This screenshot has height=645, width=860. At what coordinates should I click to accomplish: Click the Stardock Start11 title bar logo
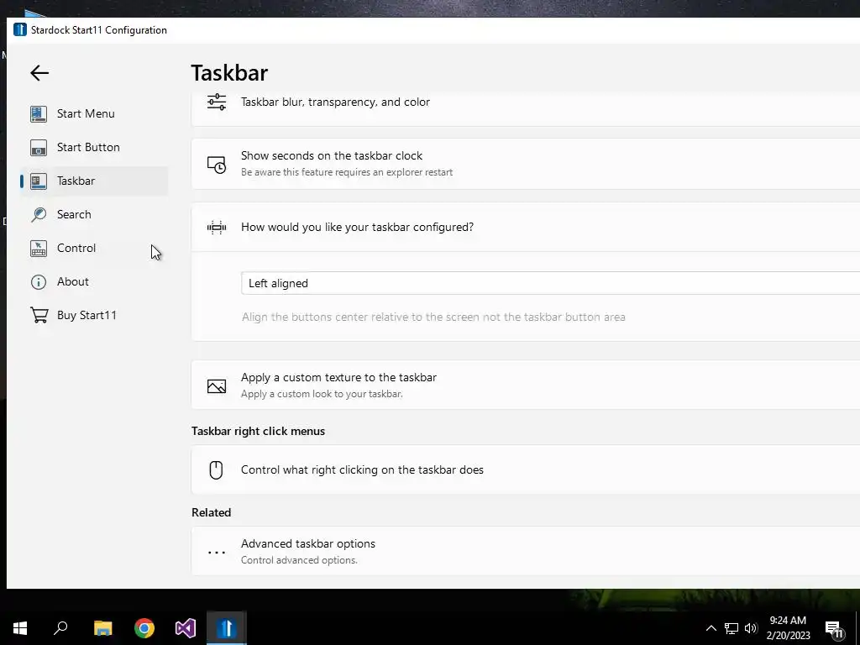pyautogui.click(x=20, y=29)
